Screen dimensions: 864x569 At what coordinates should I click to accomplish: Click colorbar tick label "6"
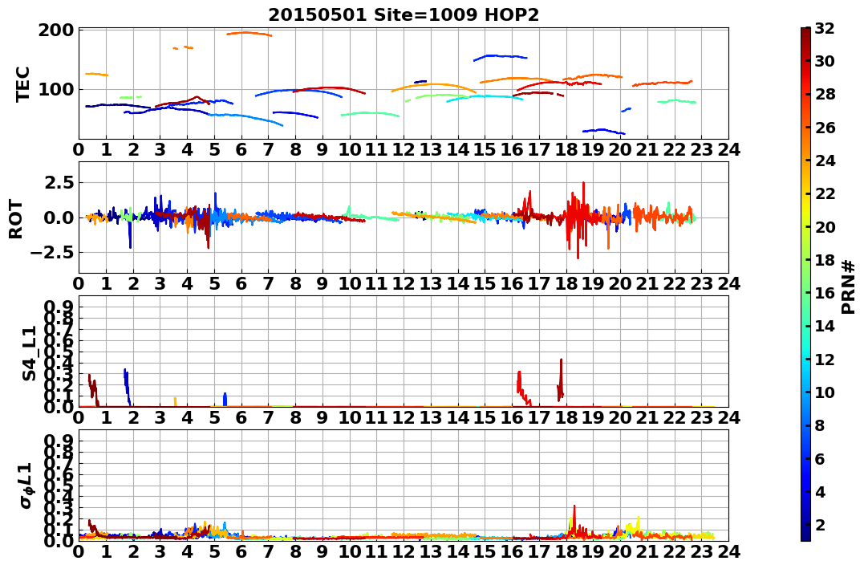point(820,458)
